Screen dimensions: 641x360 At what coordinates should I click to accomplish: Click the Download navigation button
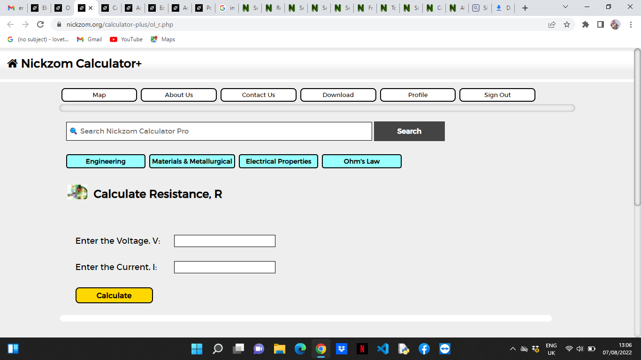click(338, 95)
